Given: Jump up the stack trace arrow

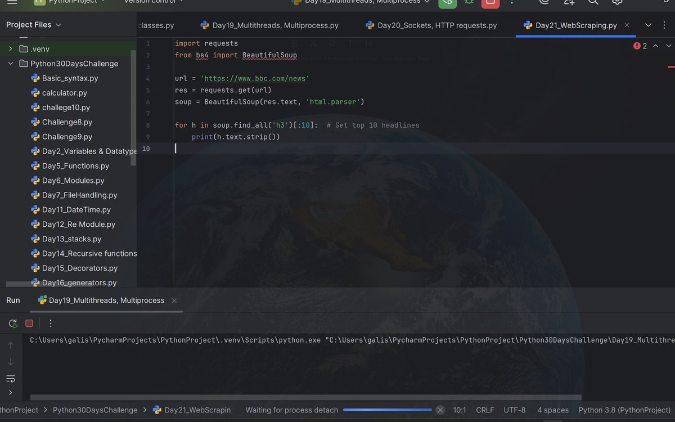Looking at the screenshot, I should click(x=11, y=345).
